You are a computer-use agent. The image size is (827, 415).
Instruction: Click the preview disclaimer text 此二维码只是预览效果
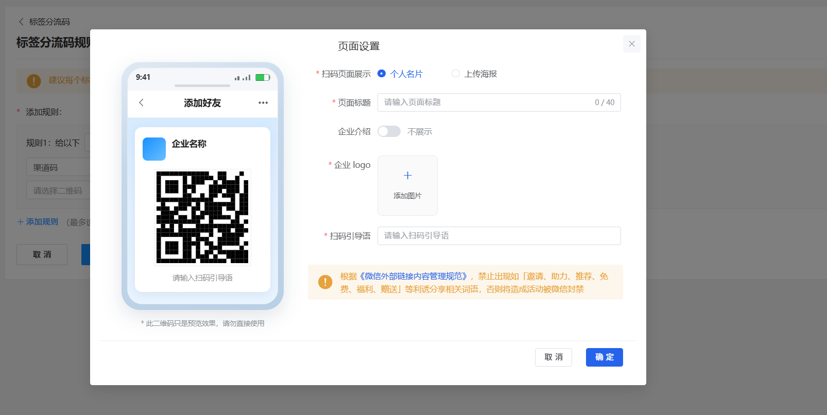pyautogui.click(x=203, y=323)
